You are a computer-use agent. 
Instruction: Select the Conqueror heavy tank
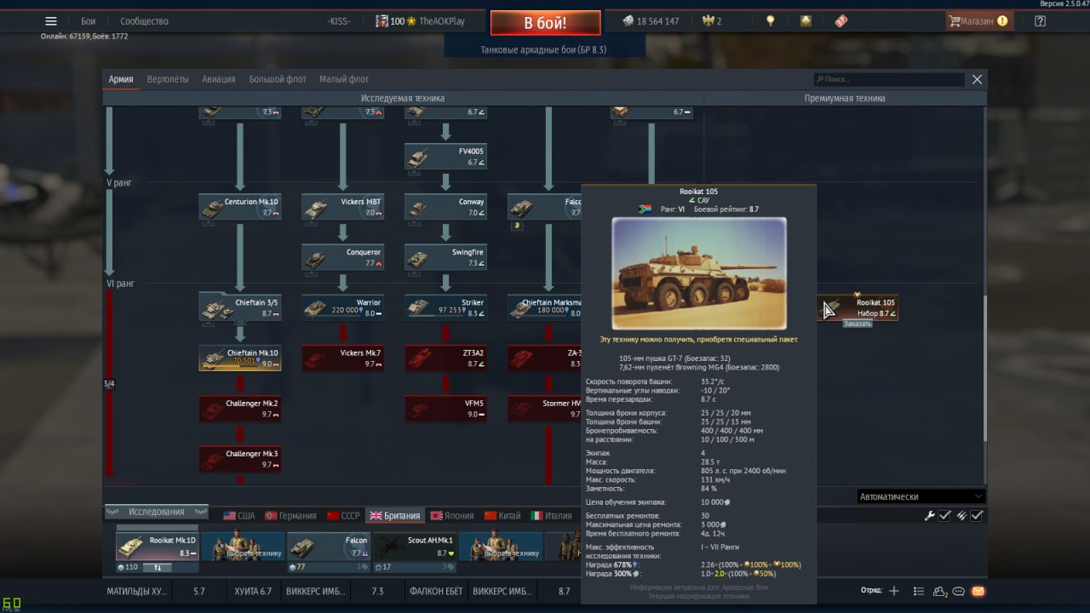(x=343, y=257)
